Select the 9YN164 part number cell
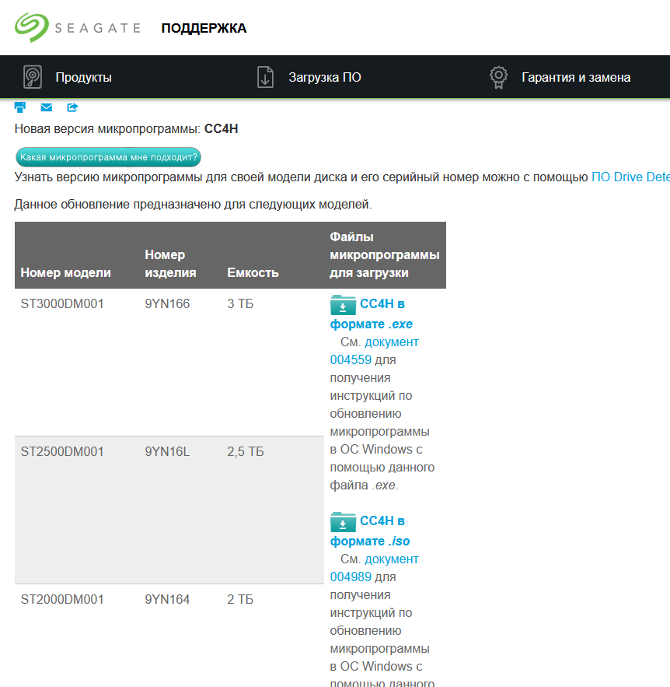 167,599
